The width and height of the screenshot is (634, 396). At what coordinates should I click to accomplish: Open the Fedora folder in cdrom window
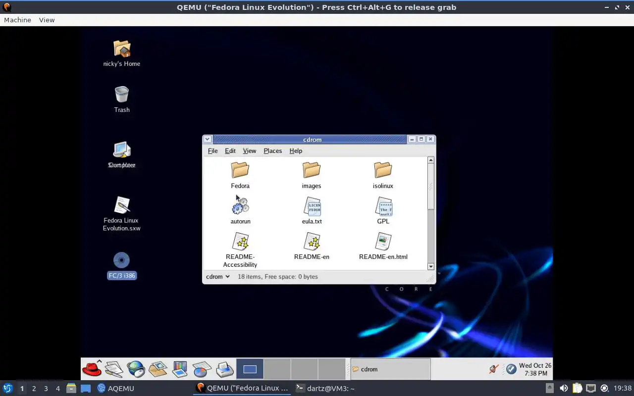pos(240,170)
